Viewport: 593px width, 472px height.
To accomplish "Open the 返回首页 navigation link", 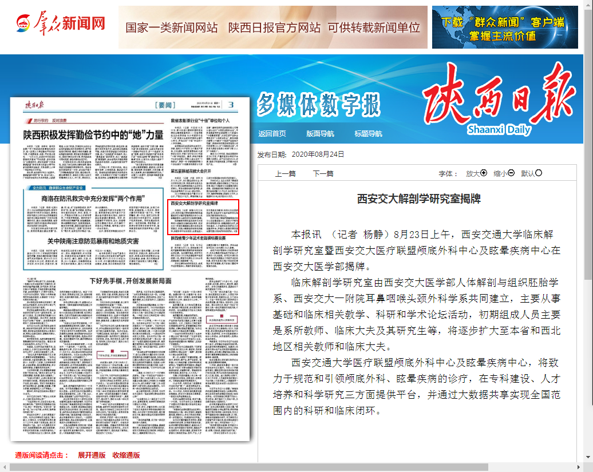I will point(272,134).
